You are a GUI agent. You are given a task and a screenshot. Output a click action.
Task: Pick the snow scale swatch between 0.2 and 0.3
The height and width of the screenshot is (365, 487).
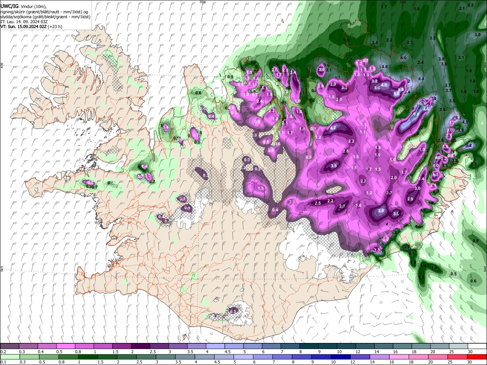point(10,346)
